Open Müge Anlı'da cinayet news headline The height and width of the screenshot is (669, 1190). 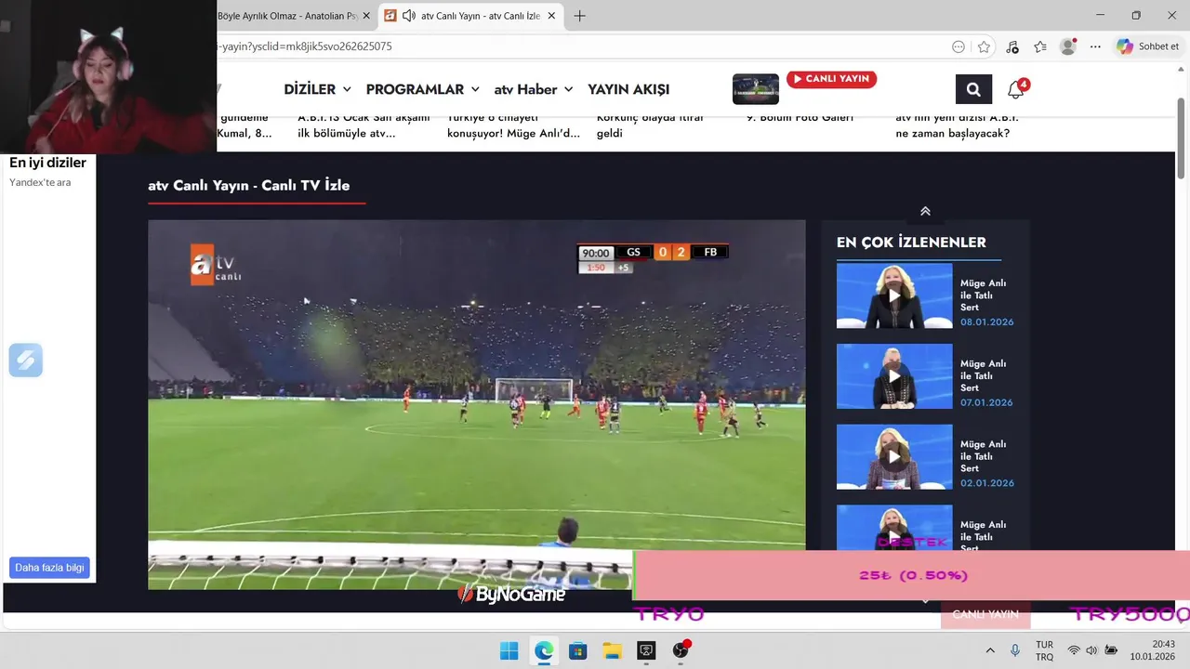pos(513,125)
